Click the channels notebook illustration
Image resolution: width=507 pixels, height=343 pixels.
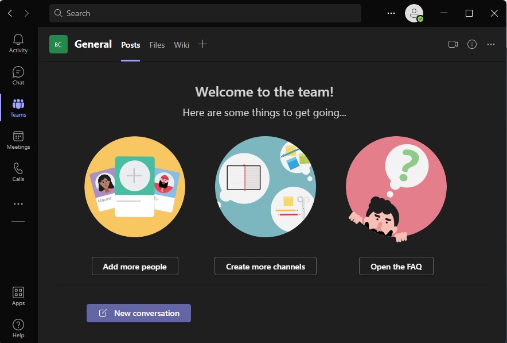(266, 187)
